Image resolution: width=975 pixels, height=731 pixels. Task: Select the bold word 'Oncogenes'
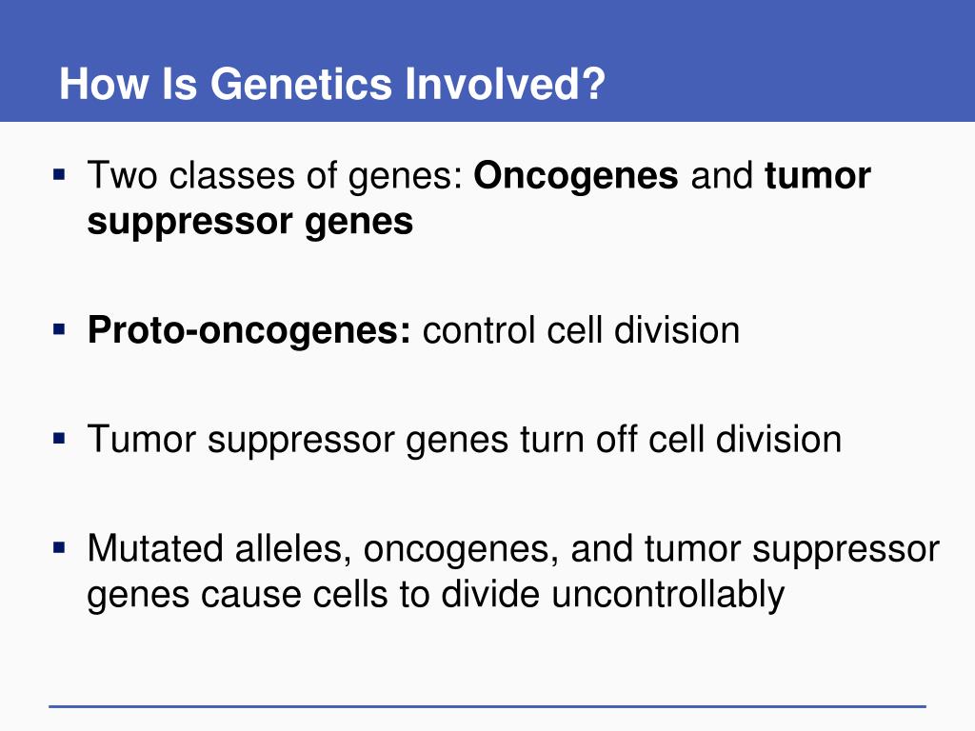576,175
